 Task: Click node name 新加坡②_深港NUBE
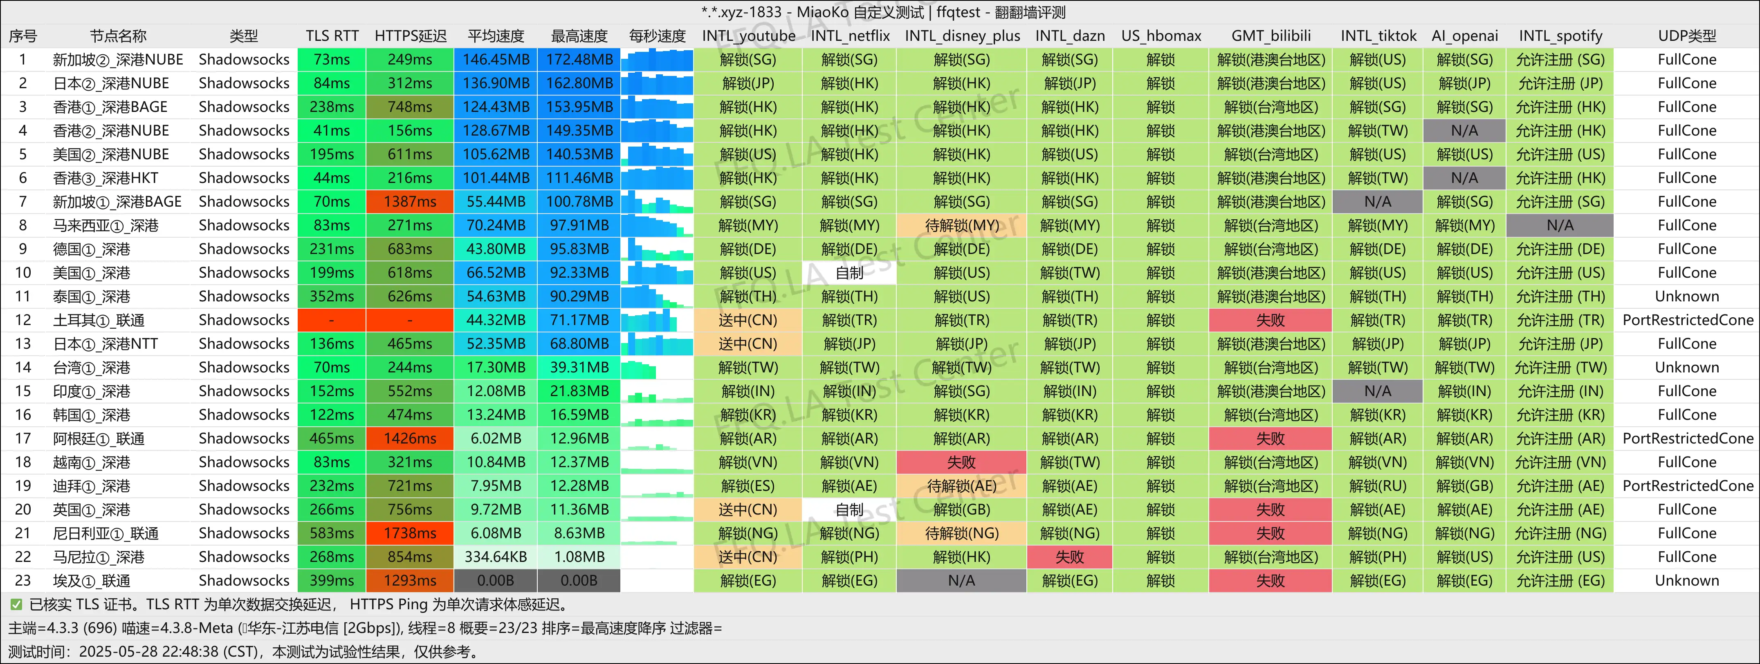[x=118, y=59]
